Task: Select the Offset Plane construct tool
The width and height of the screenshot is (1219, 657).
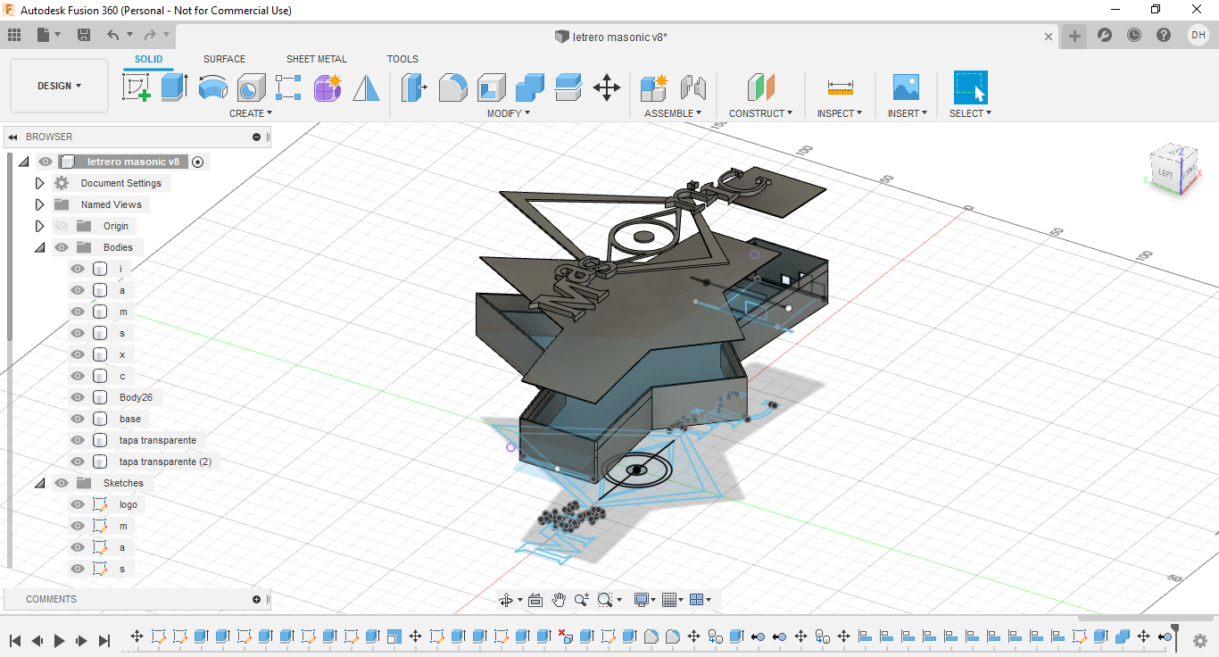Action: (x=760, y=87)
